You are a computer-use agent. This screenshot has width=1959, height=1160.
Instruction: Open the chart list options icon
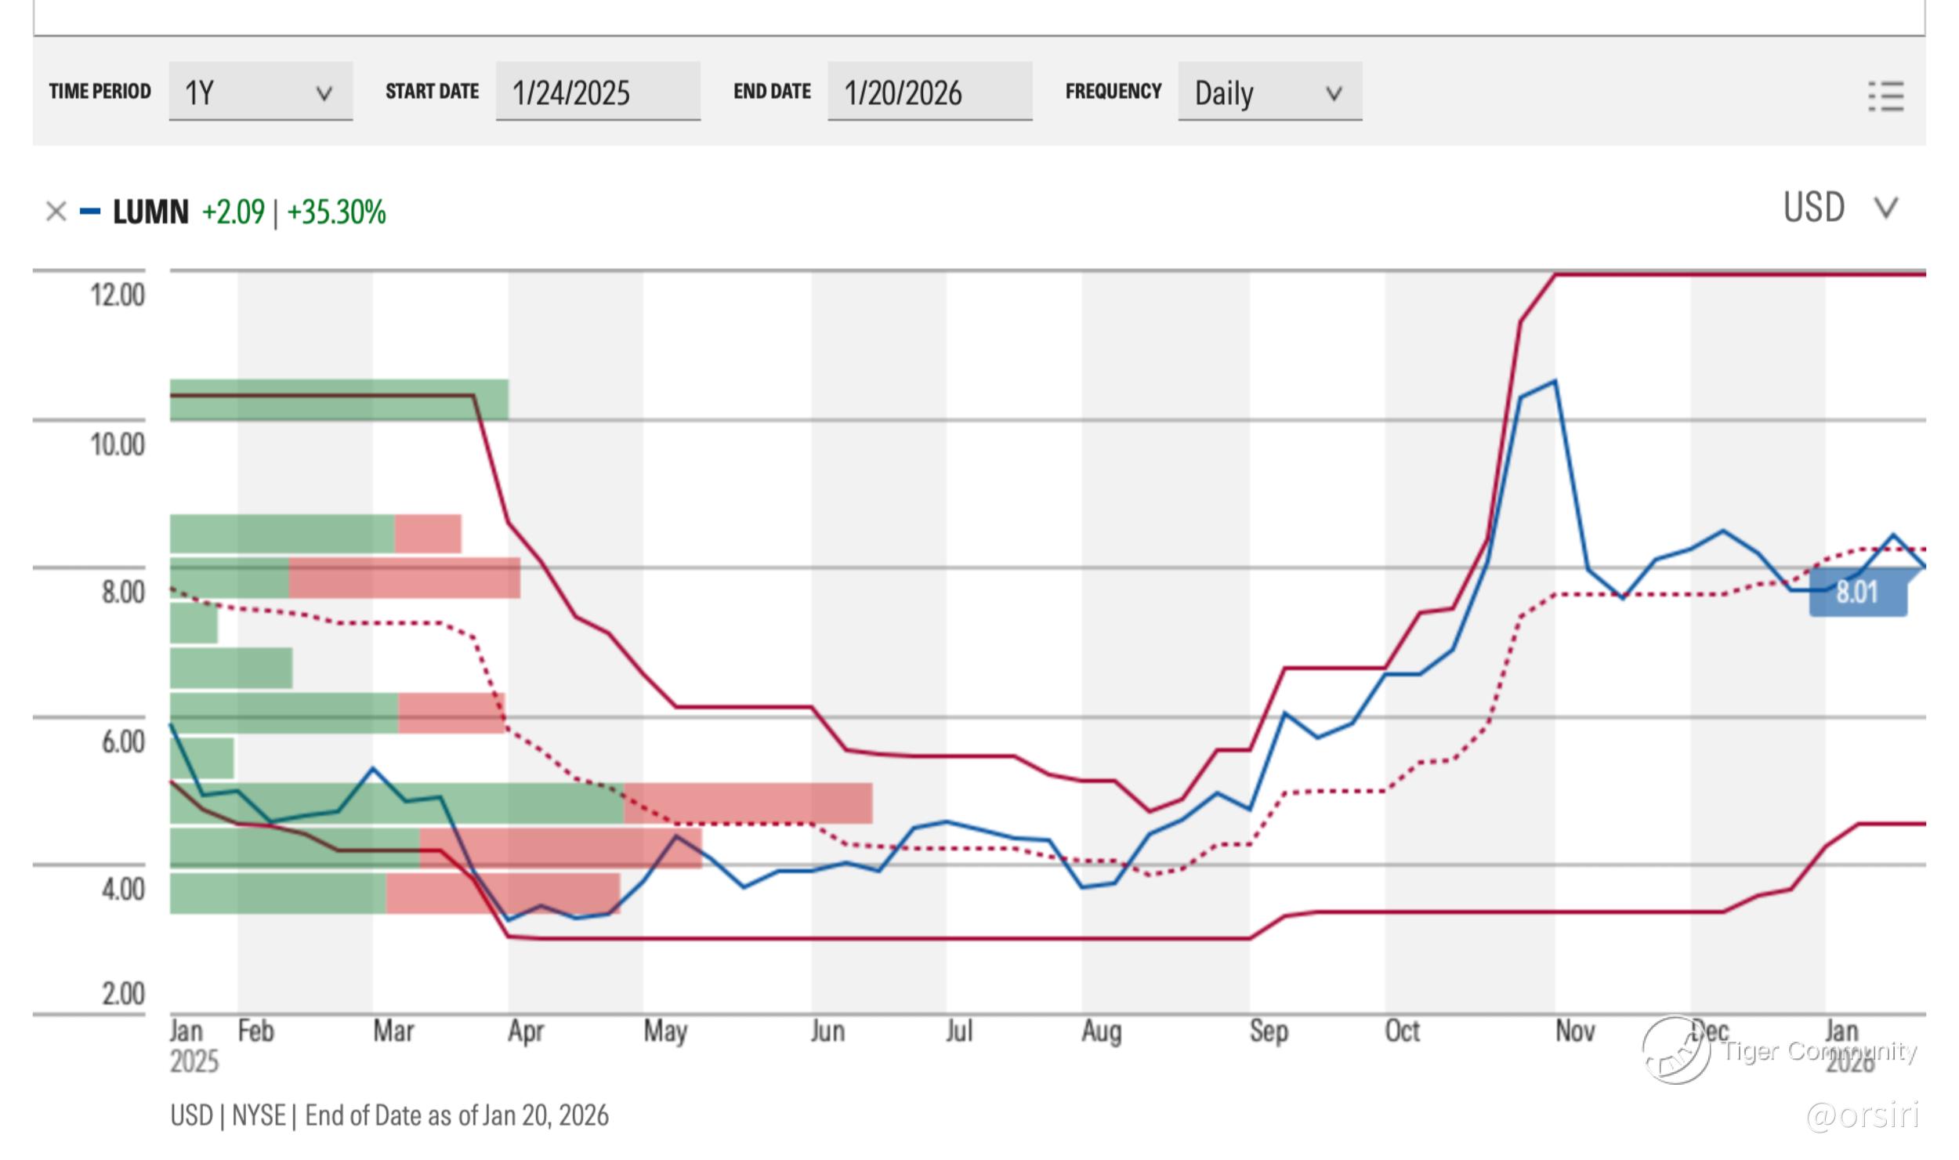(1885, 96)
